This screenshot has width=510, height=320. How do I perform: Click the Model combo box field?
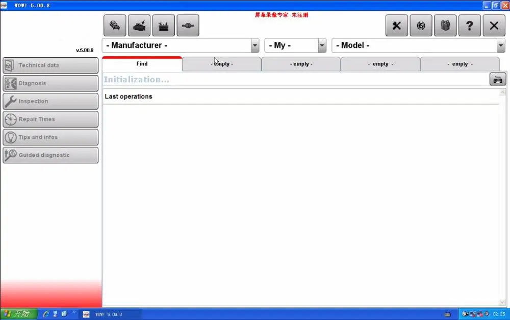(x=418, y=45)
